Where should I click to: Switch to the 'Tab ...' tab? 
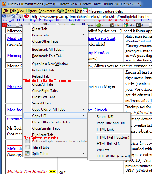click(116, 25)
